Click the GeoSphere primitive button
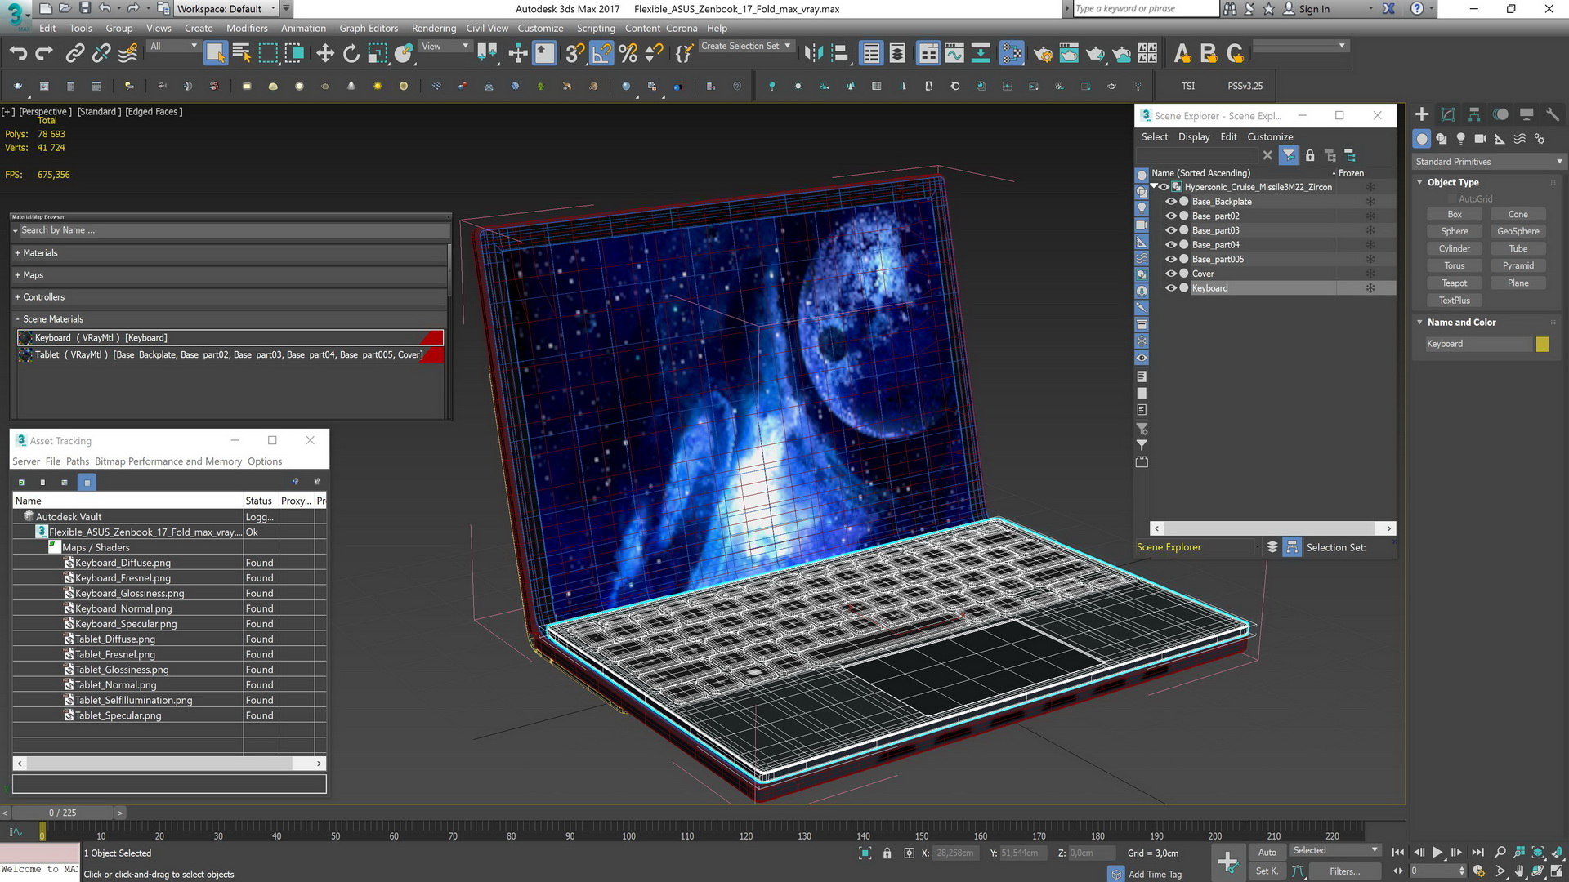 point(1518,232)
